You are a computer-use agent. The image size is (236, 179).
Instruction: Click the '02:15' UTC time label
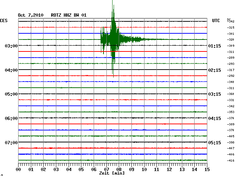[x=215, y=70]
